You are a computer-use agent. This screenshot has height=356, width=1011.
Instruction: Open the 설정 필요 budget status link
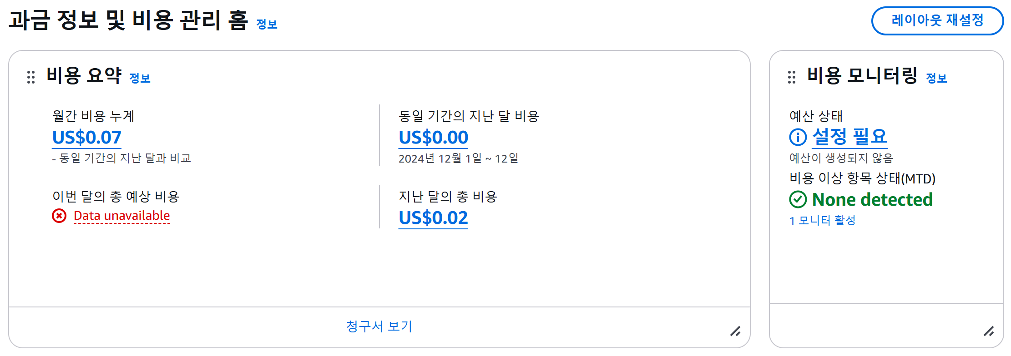849,136
